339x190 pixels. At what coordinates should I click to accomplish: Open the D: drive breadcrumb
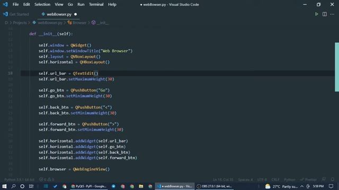(6, 23)
